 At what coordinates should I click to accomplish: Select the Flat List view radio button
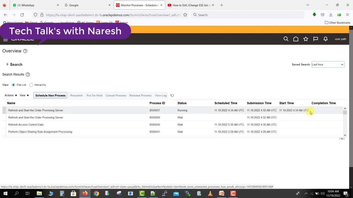click(x=14, y=85)
